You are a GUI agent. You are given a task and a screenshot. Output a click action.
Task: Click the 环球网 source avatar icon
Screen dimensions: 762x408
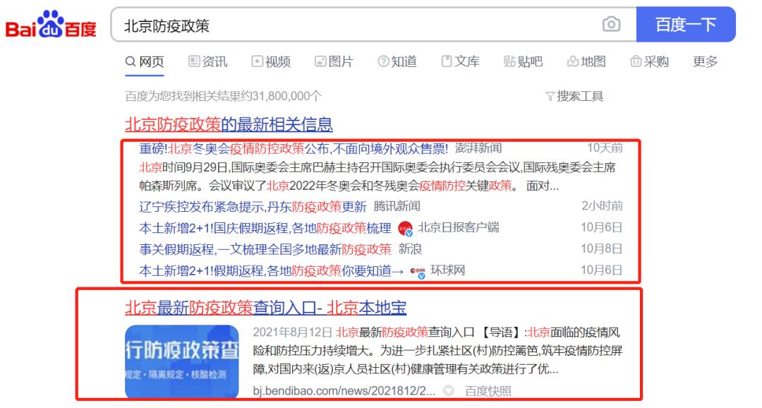tap(418, 271)
